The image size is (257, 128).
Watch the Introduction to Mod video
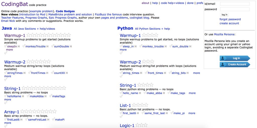point(32,15)
